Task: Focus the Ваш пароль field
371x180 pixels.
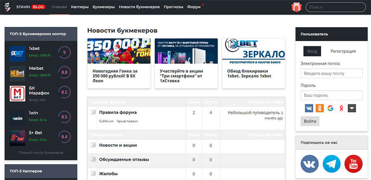Action: (331, 95)
